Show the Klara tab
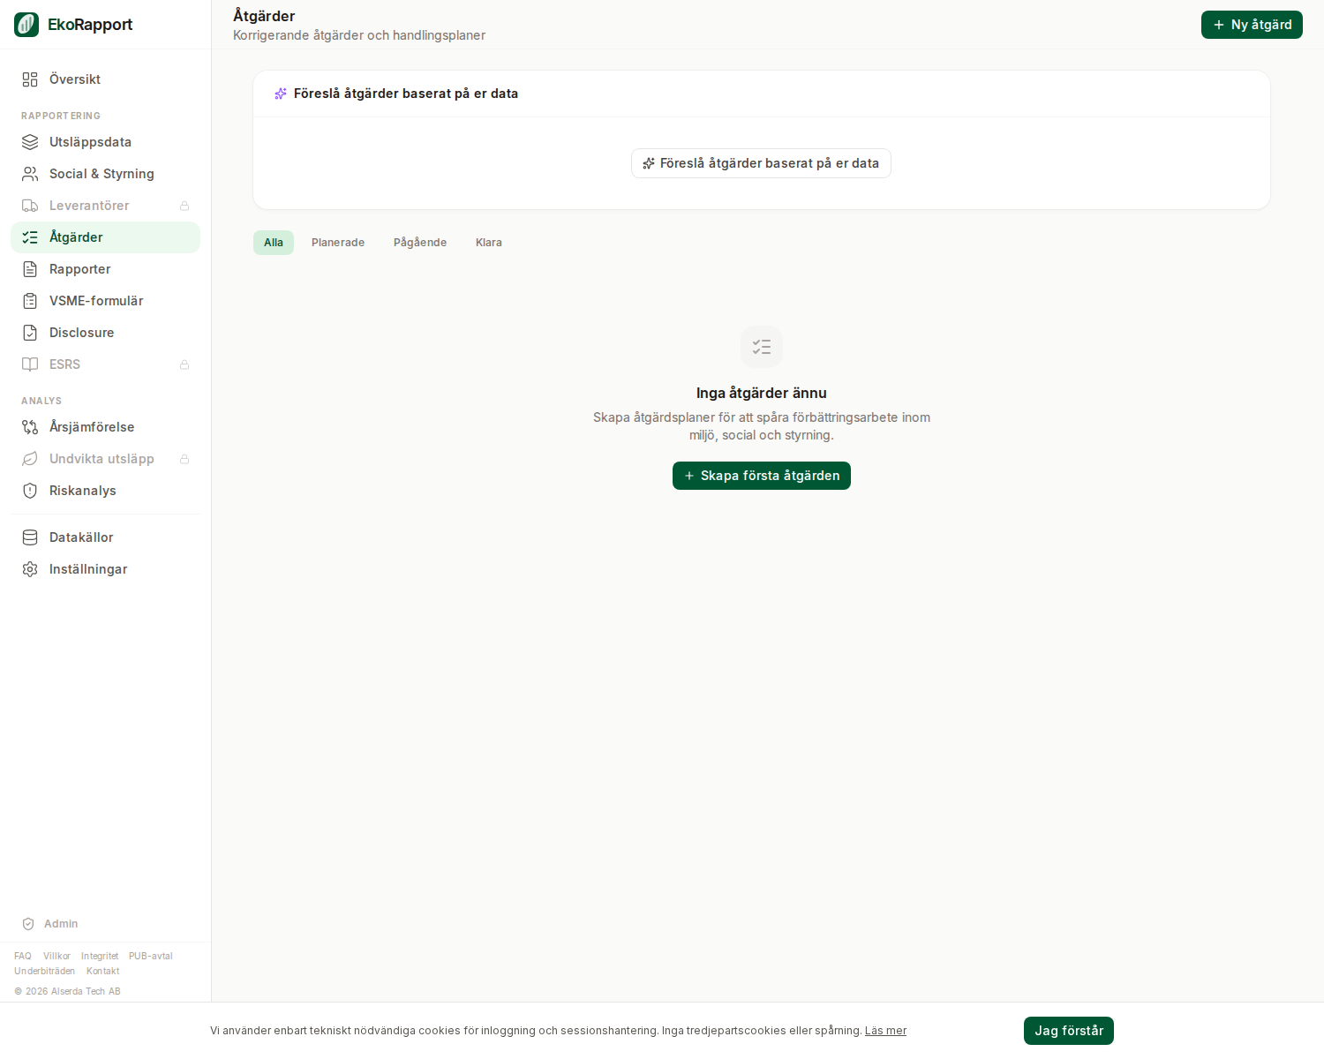The width and height of the screenshot is (1324, 1059). click(x=489, y=243)
